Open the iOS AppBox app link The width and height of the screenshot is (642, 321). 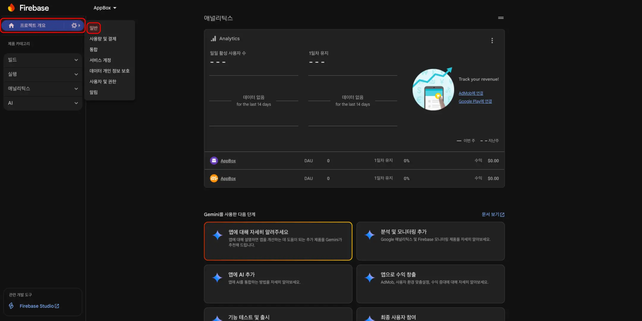click(228, 179)
